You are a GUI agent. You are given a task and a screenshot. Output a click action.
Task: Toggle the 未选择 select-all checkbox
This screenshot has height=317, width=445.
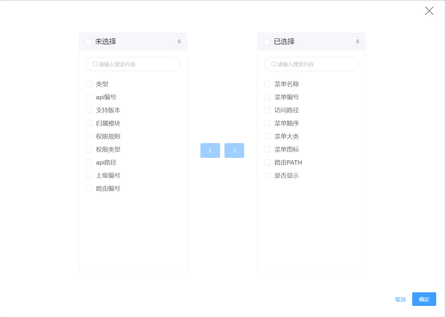[x=89, y=42]
